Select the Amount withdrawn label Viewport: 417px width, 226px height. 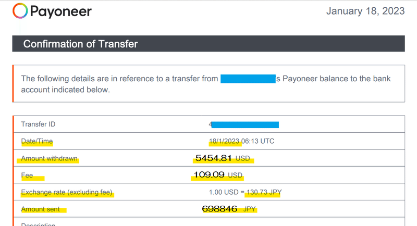point(49,158)
